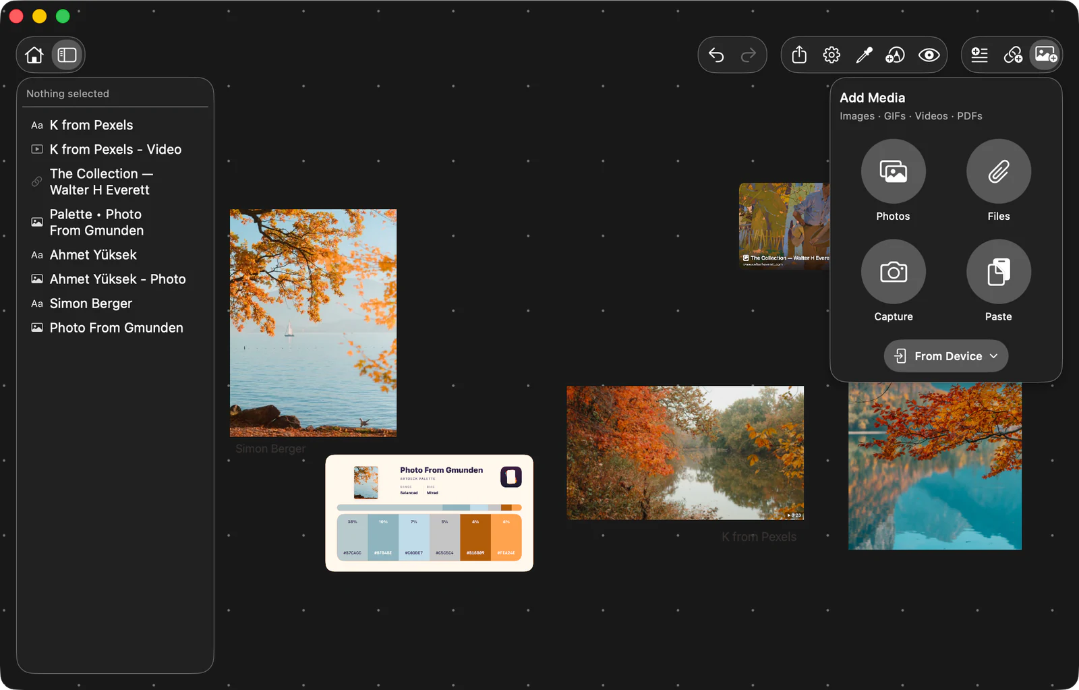Open board settings gear
1079x690 pixels.
coord(832,55)
